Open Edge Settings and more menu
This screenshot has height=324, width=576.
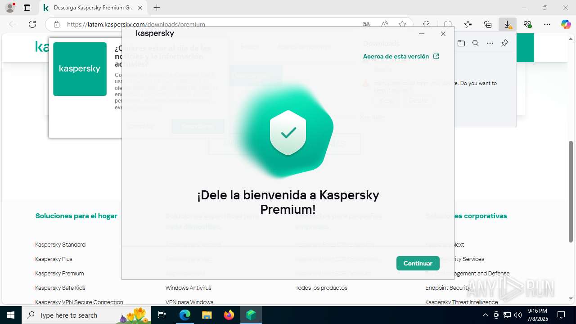click(547, 24)
